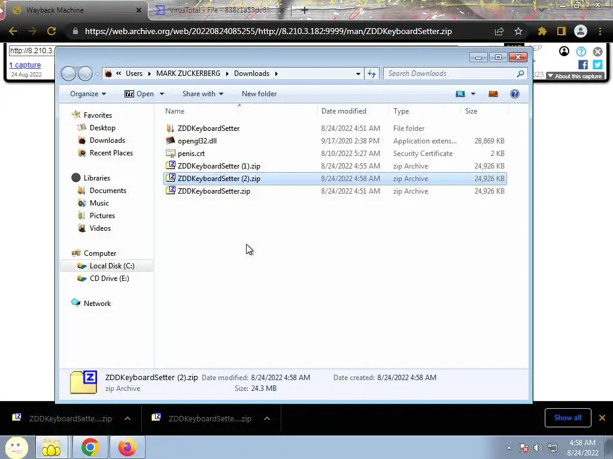This screenshot has height=459, width=613.
Task: Share capture on Twitter
Action: click(x=598, y=65)
